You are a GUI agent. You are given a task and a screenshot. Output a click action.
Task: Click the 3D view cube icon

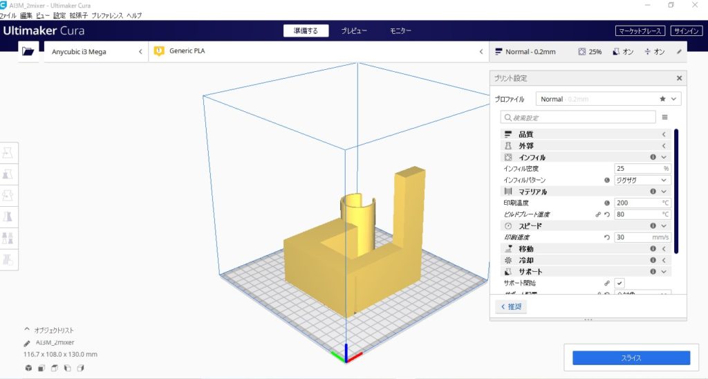tap(28, 368)
